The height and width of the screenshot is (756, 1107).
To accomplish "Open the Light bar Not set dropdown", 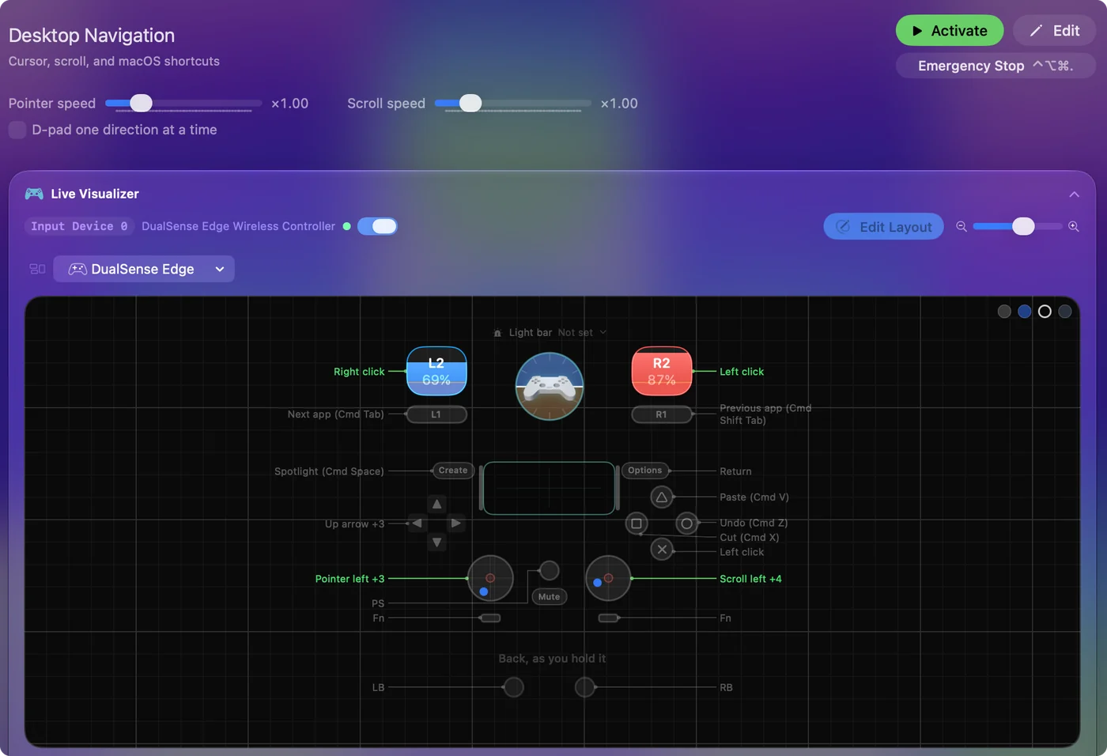I will tap(551, 333).
